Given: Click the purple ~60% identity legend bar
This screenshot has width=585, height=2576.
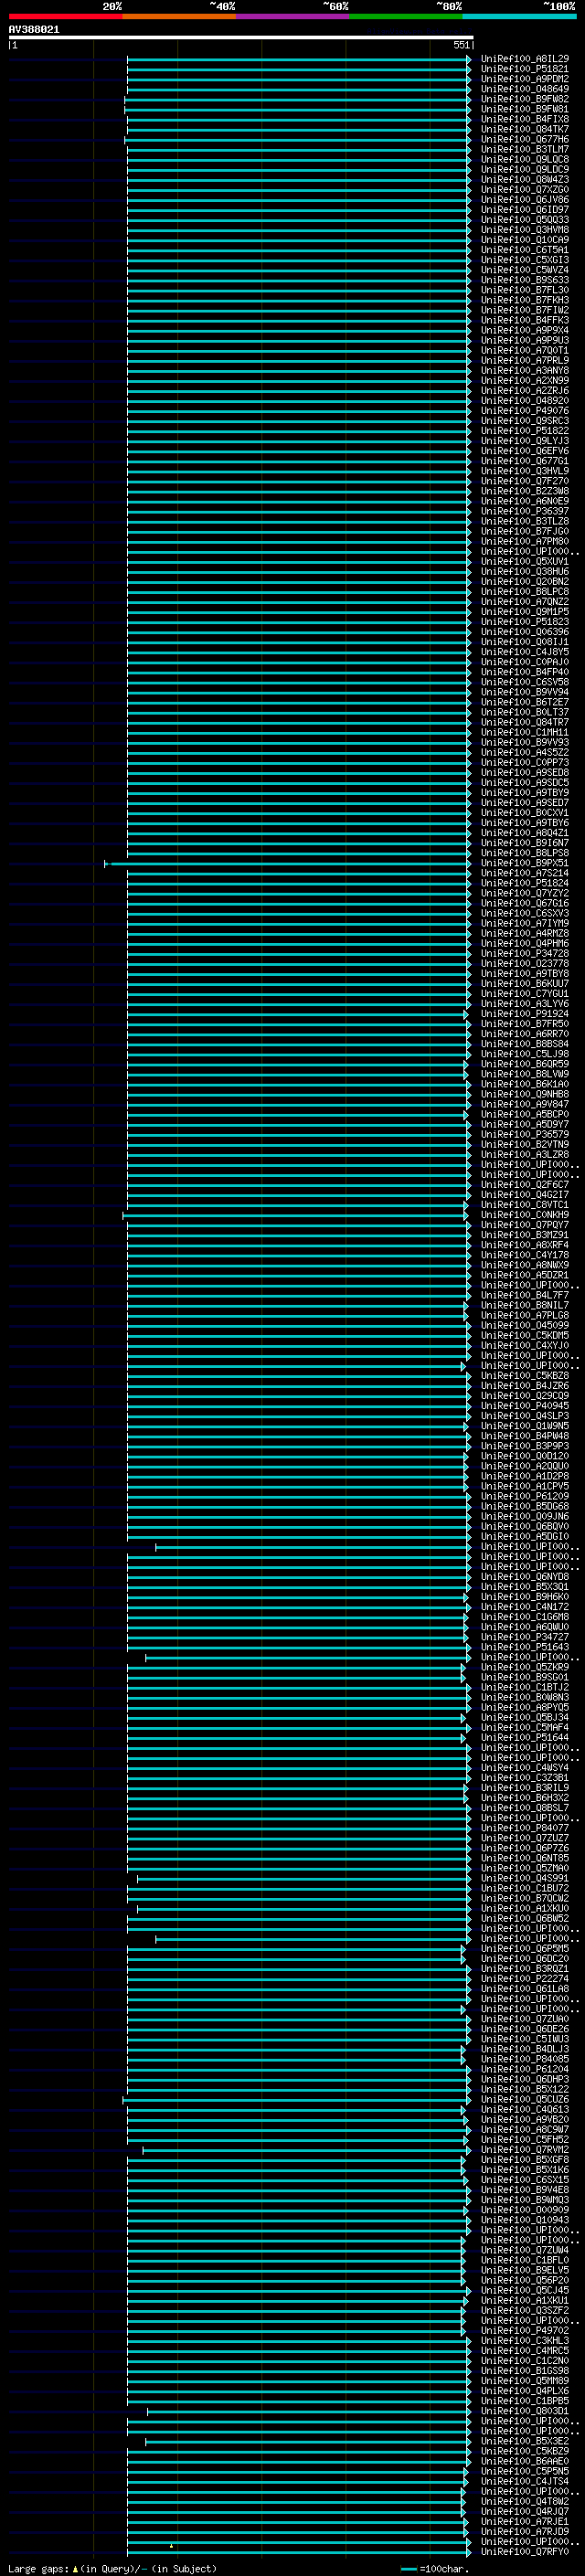Looking at the screenshot, I should click(x=293, y=16).
